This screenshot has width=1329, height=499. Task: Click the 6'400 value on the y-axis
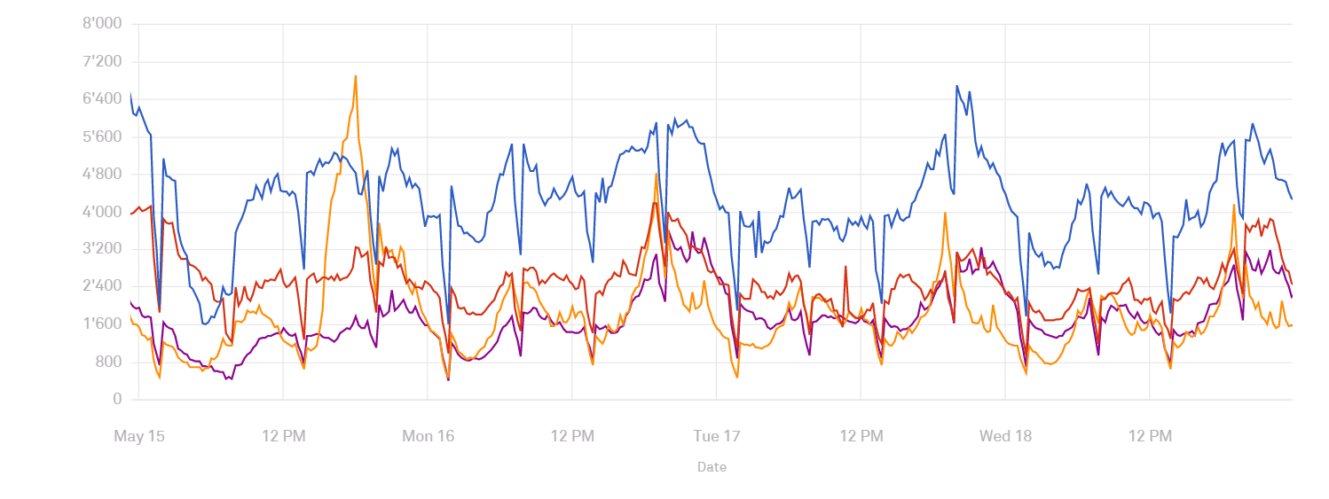coord(102,99)
